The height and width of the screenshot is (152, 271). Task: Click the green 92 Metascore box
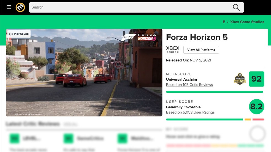coord(256,79)
